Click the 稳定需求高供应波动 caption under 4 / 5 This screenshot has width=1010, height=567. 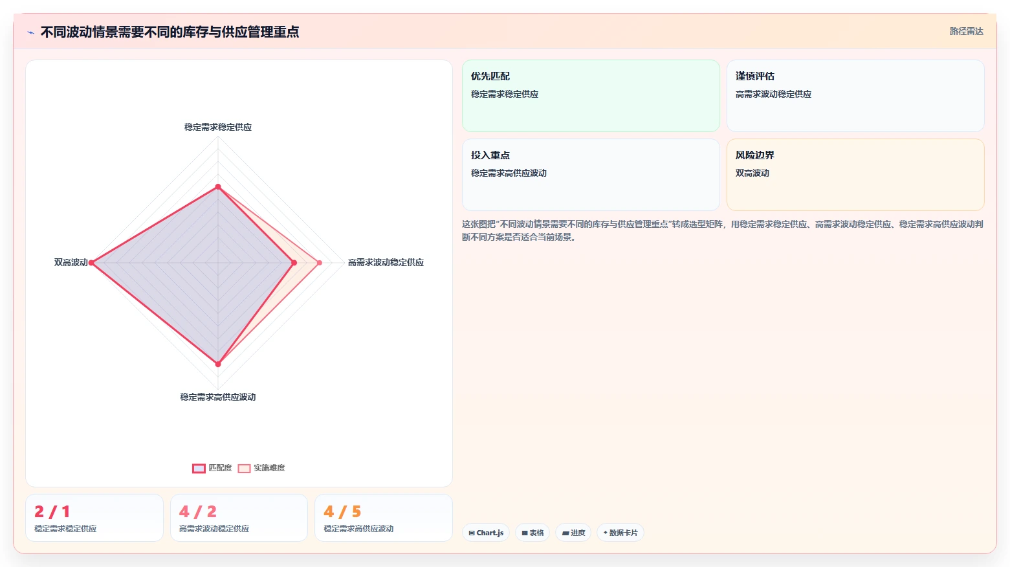coord(358,529)
